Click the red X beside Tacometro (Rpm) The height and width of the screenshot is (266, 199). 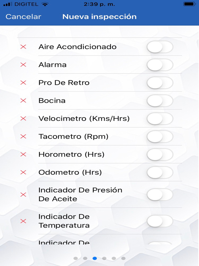pos(23,136)
